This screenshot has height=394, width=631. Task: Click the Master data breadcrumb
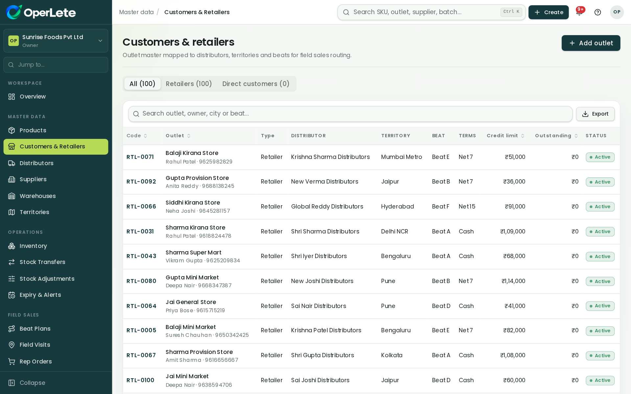pos(136,12)
